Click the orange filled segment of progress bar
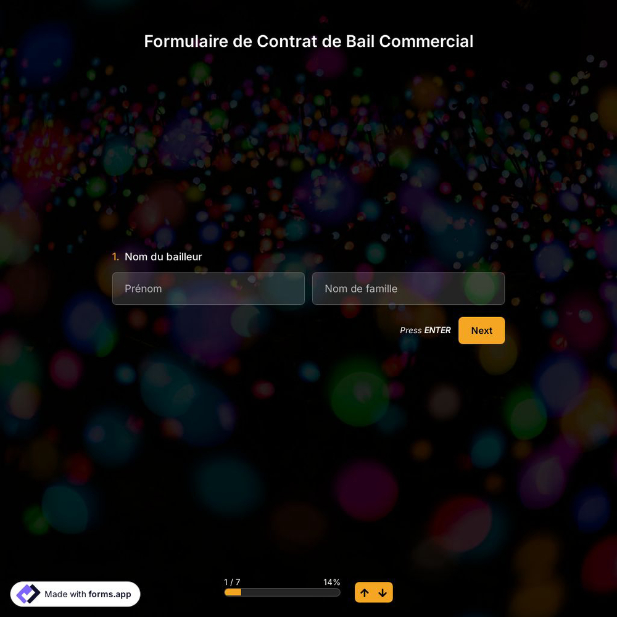The height and width of the screenshot is (617, 617). [233, 592]
